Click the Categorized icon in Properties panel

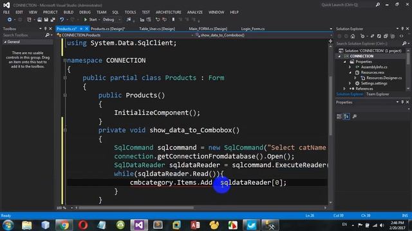339,116
